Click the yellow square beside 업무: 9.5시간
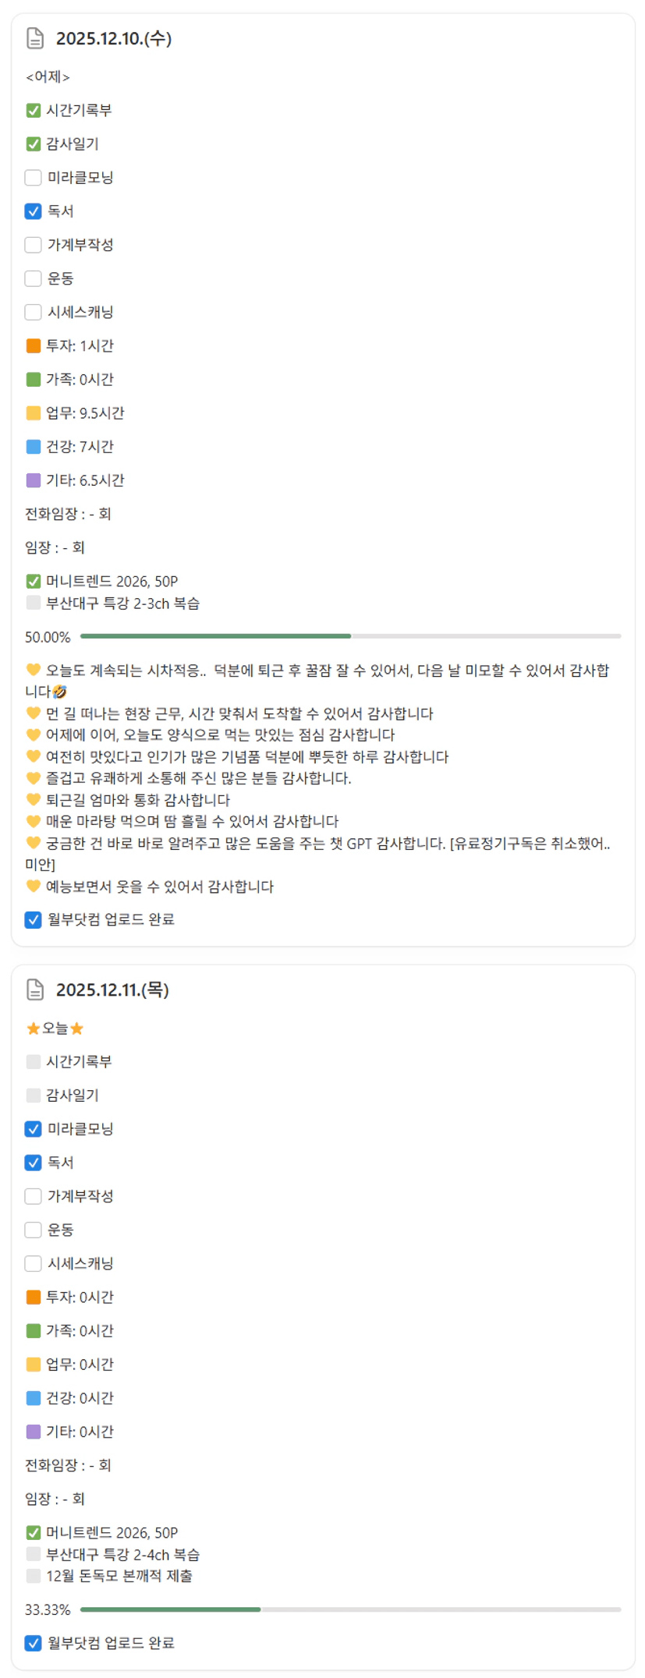Screen dimensions: 645x1678 (34, 413)
